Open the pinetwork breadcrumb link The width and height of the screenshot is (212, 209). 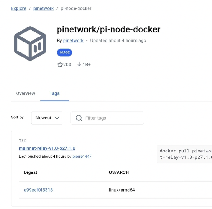(43, 8)
